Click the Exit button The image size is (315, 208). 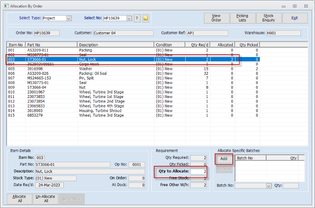[x=295, y=18]
